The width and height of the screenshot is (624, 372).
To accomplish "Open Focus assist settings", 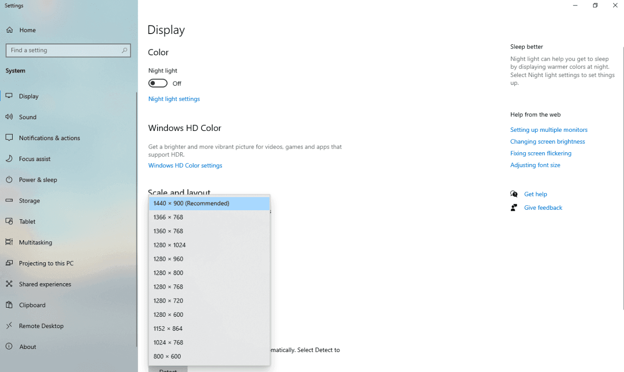I will pos(35,159).
